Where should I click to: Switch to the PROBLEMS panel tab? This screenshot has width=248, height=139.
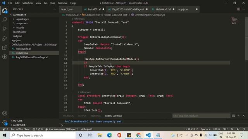tap(68, 116)
